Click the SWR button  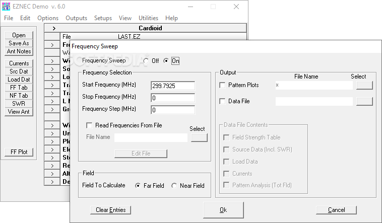click(19, 104)
